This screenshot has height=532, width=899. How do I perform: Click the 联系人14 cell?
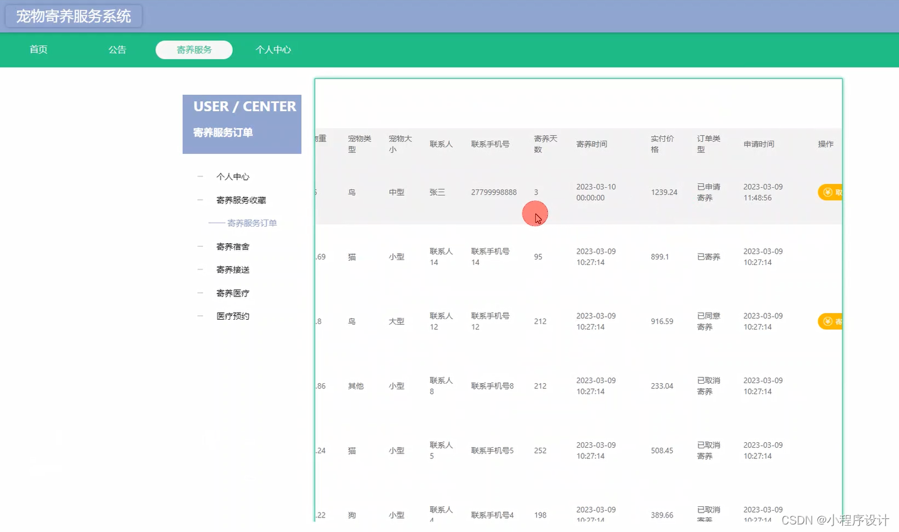pyautogui.click(x=441, y=257)
